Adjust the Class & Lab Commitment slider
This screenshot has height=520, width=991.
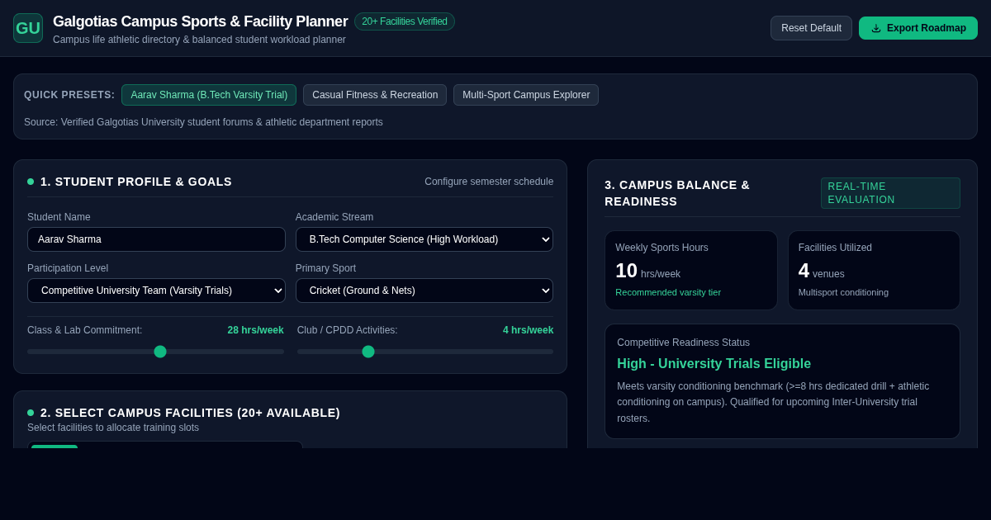coord(155,352)
